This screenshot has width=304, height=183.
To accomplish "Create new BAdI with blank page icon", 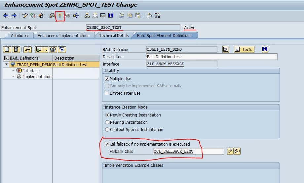I will 7,50.
